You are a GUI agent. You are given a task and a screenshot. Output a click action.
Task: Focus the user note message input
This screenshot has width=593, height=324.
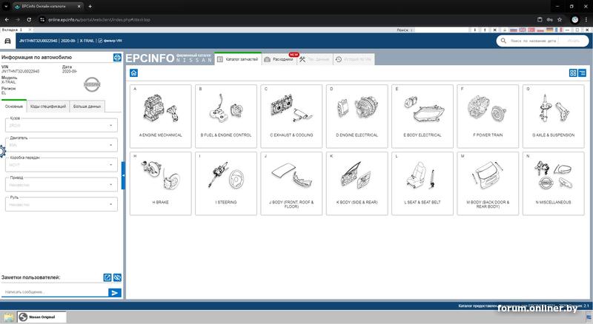tap(55, 292)
